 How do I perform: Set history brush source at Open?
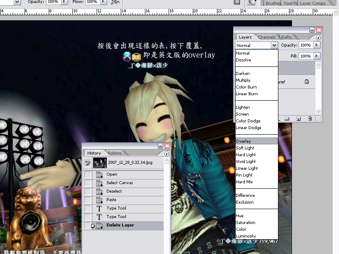(x=88, y=174)
